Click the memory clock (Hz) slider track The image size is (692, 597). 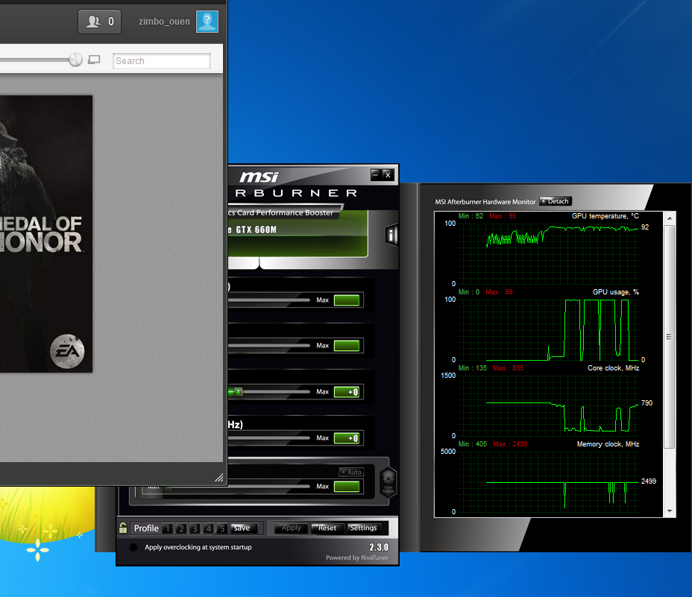[x=268, y=438]
